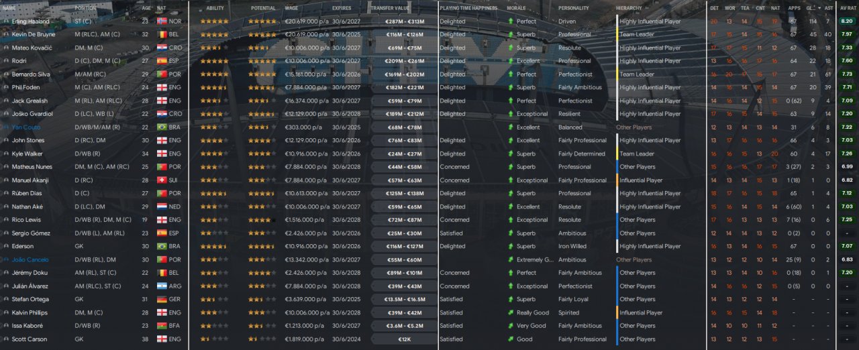The image size is (859, 350).
Task: Click the 7.25 average rating for Rico Lewis
Action: (x=846, y=220)
